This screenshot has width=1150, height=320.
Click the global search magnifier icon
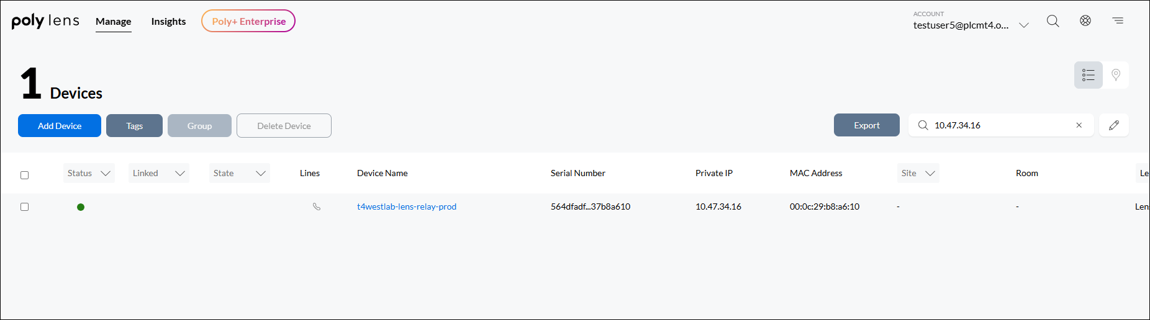click(1053, 21)
